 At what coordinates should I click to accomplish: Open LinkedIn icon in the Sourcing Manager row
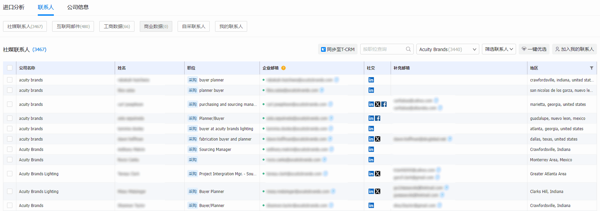[371, 149]
